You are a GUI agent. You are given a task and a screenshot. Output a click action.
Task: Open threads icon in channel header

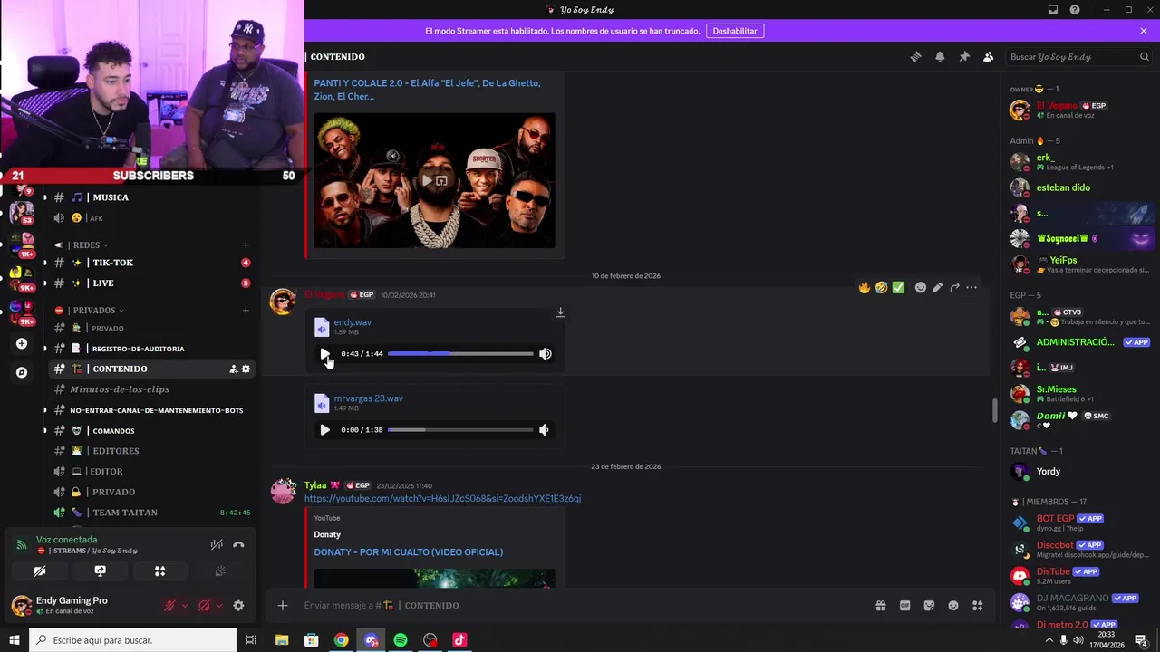coord(915,56)
